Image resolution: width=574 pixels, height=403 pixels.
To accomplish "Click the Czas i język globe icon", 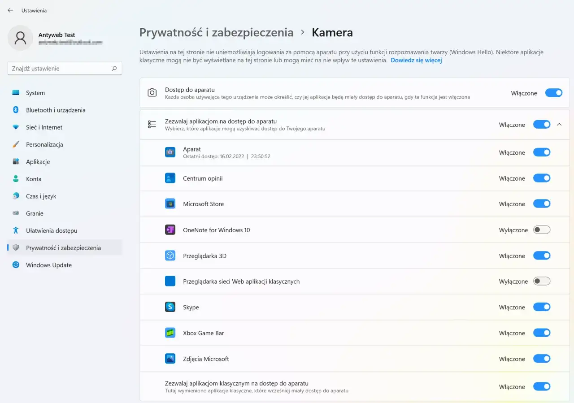I will click(x=16, y=196).
